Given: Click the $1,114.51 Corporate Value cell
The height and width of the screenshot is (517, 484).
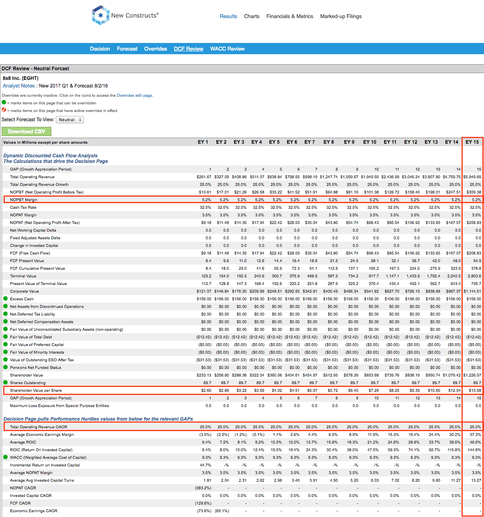Looking at the screenshot, I should (x=472, y=291).
